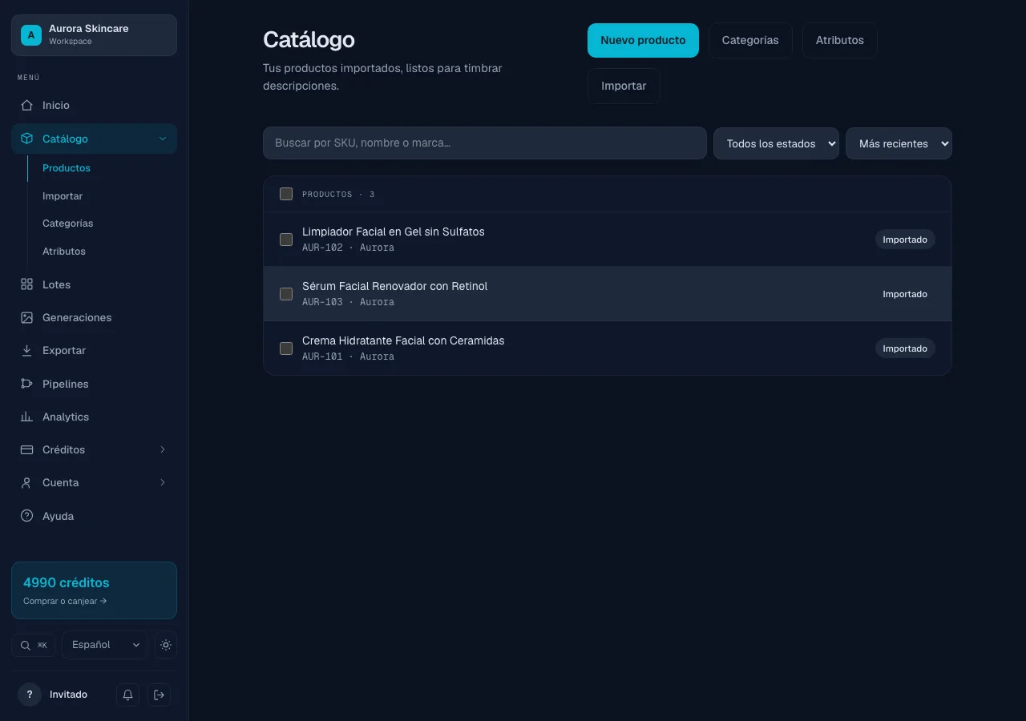
Task: Focus the SKU, nombre o marca search field
Action: [x=485, y=143]
